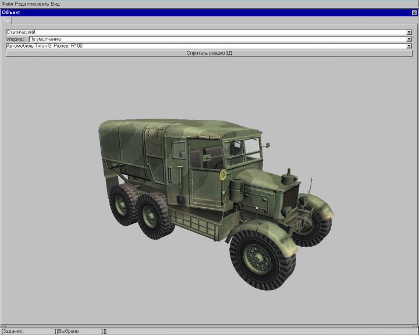Screen dimensions: 419x335
Task: Click the Автомобиль Тягач object name field
Action: tap(204, 45)
